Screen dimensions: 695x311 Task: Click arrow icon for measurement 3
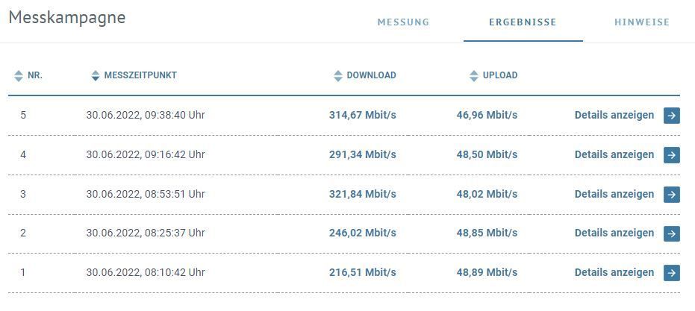tap(671, 195)
